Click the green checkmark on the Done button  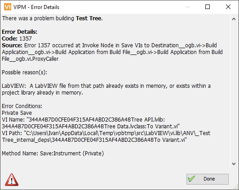[x=191, y=179]
